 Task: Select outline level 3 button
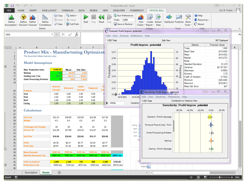(x=10, y=48)
